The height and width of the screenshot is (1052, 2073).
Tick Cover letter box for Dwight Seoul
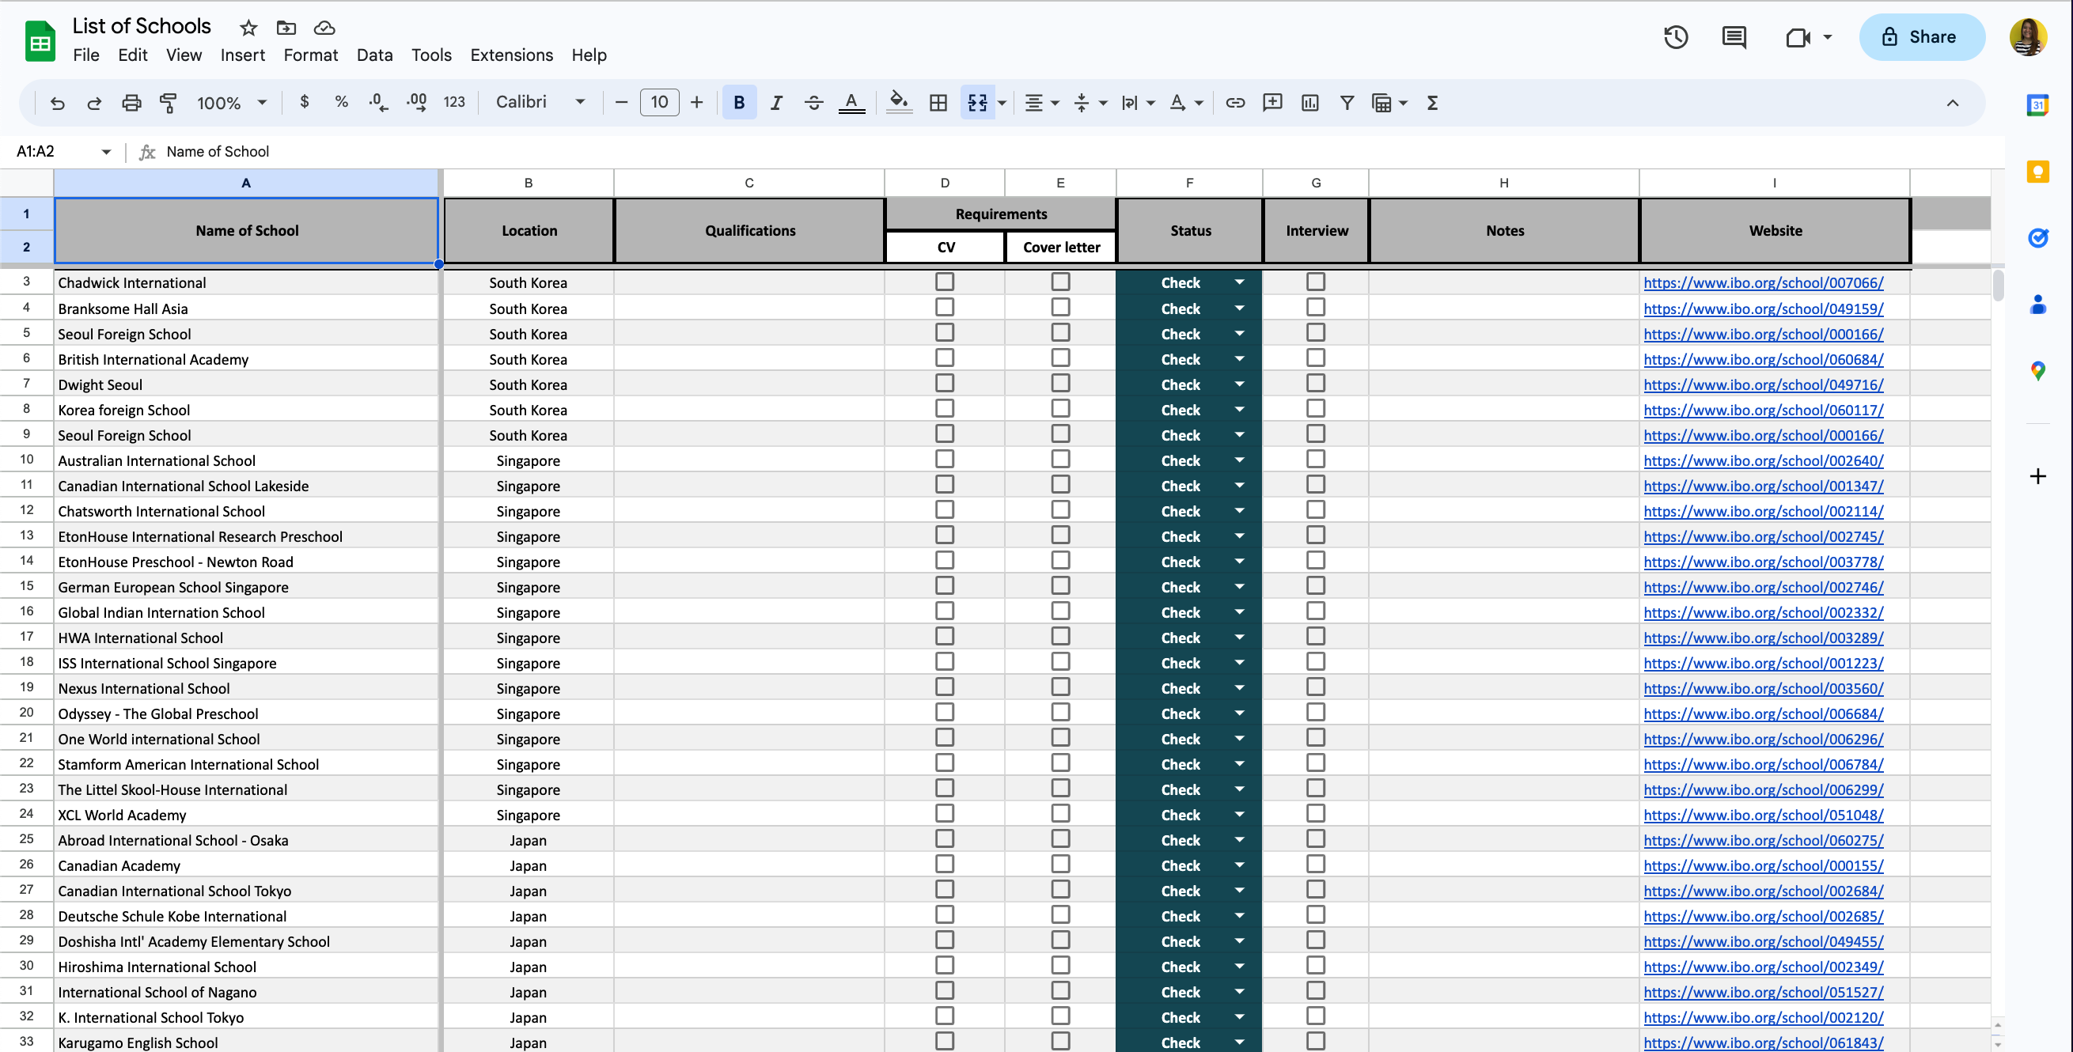coord(1061,384)
